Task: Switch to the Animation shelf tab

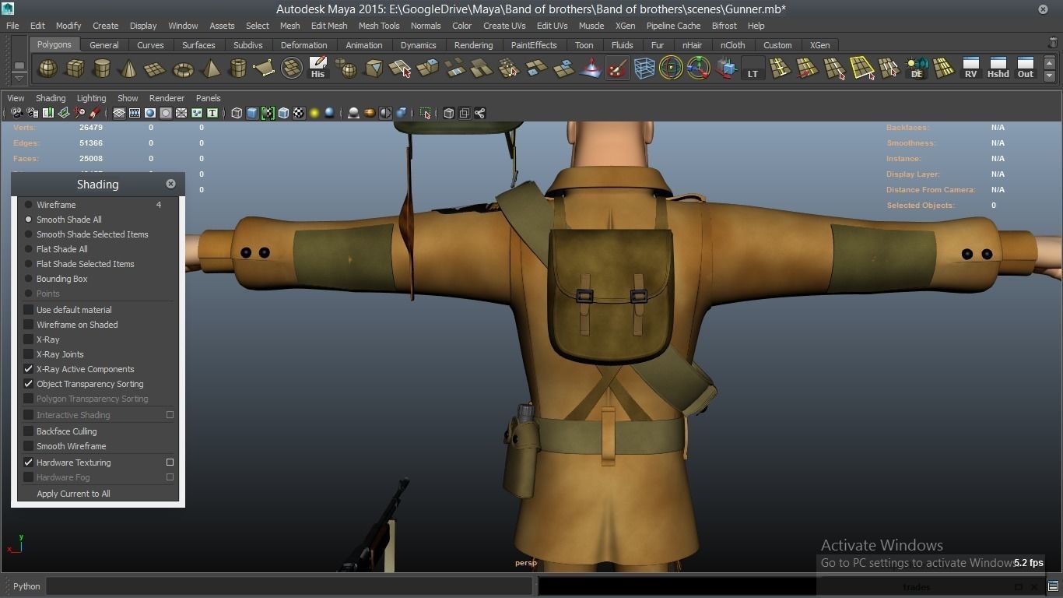Action: pos(364,45)
